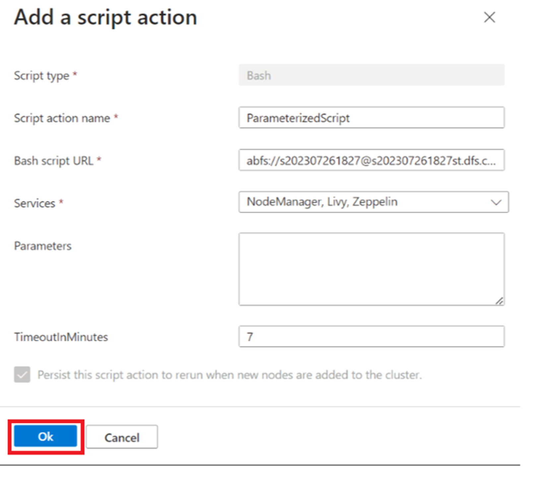Viewport: 547px width, 477px height.
Task: Focus the Script action name input
Action: tap(371, 118)
